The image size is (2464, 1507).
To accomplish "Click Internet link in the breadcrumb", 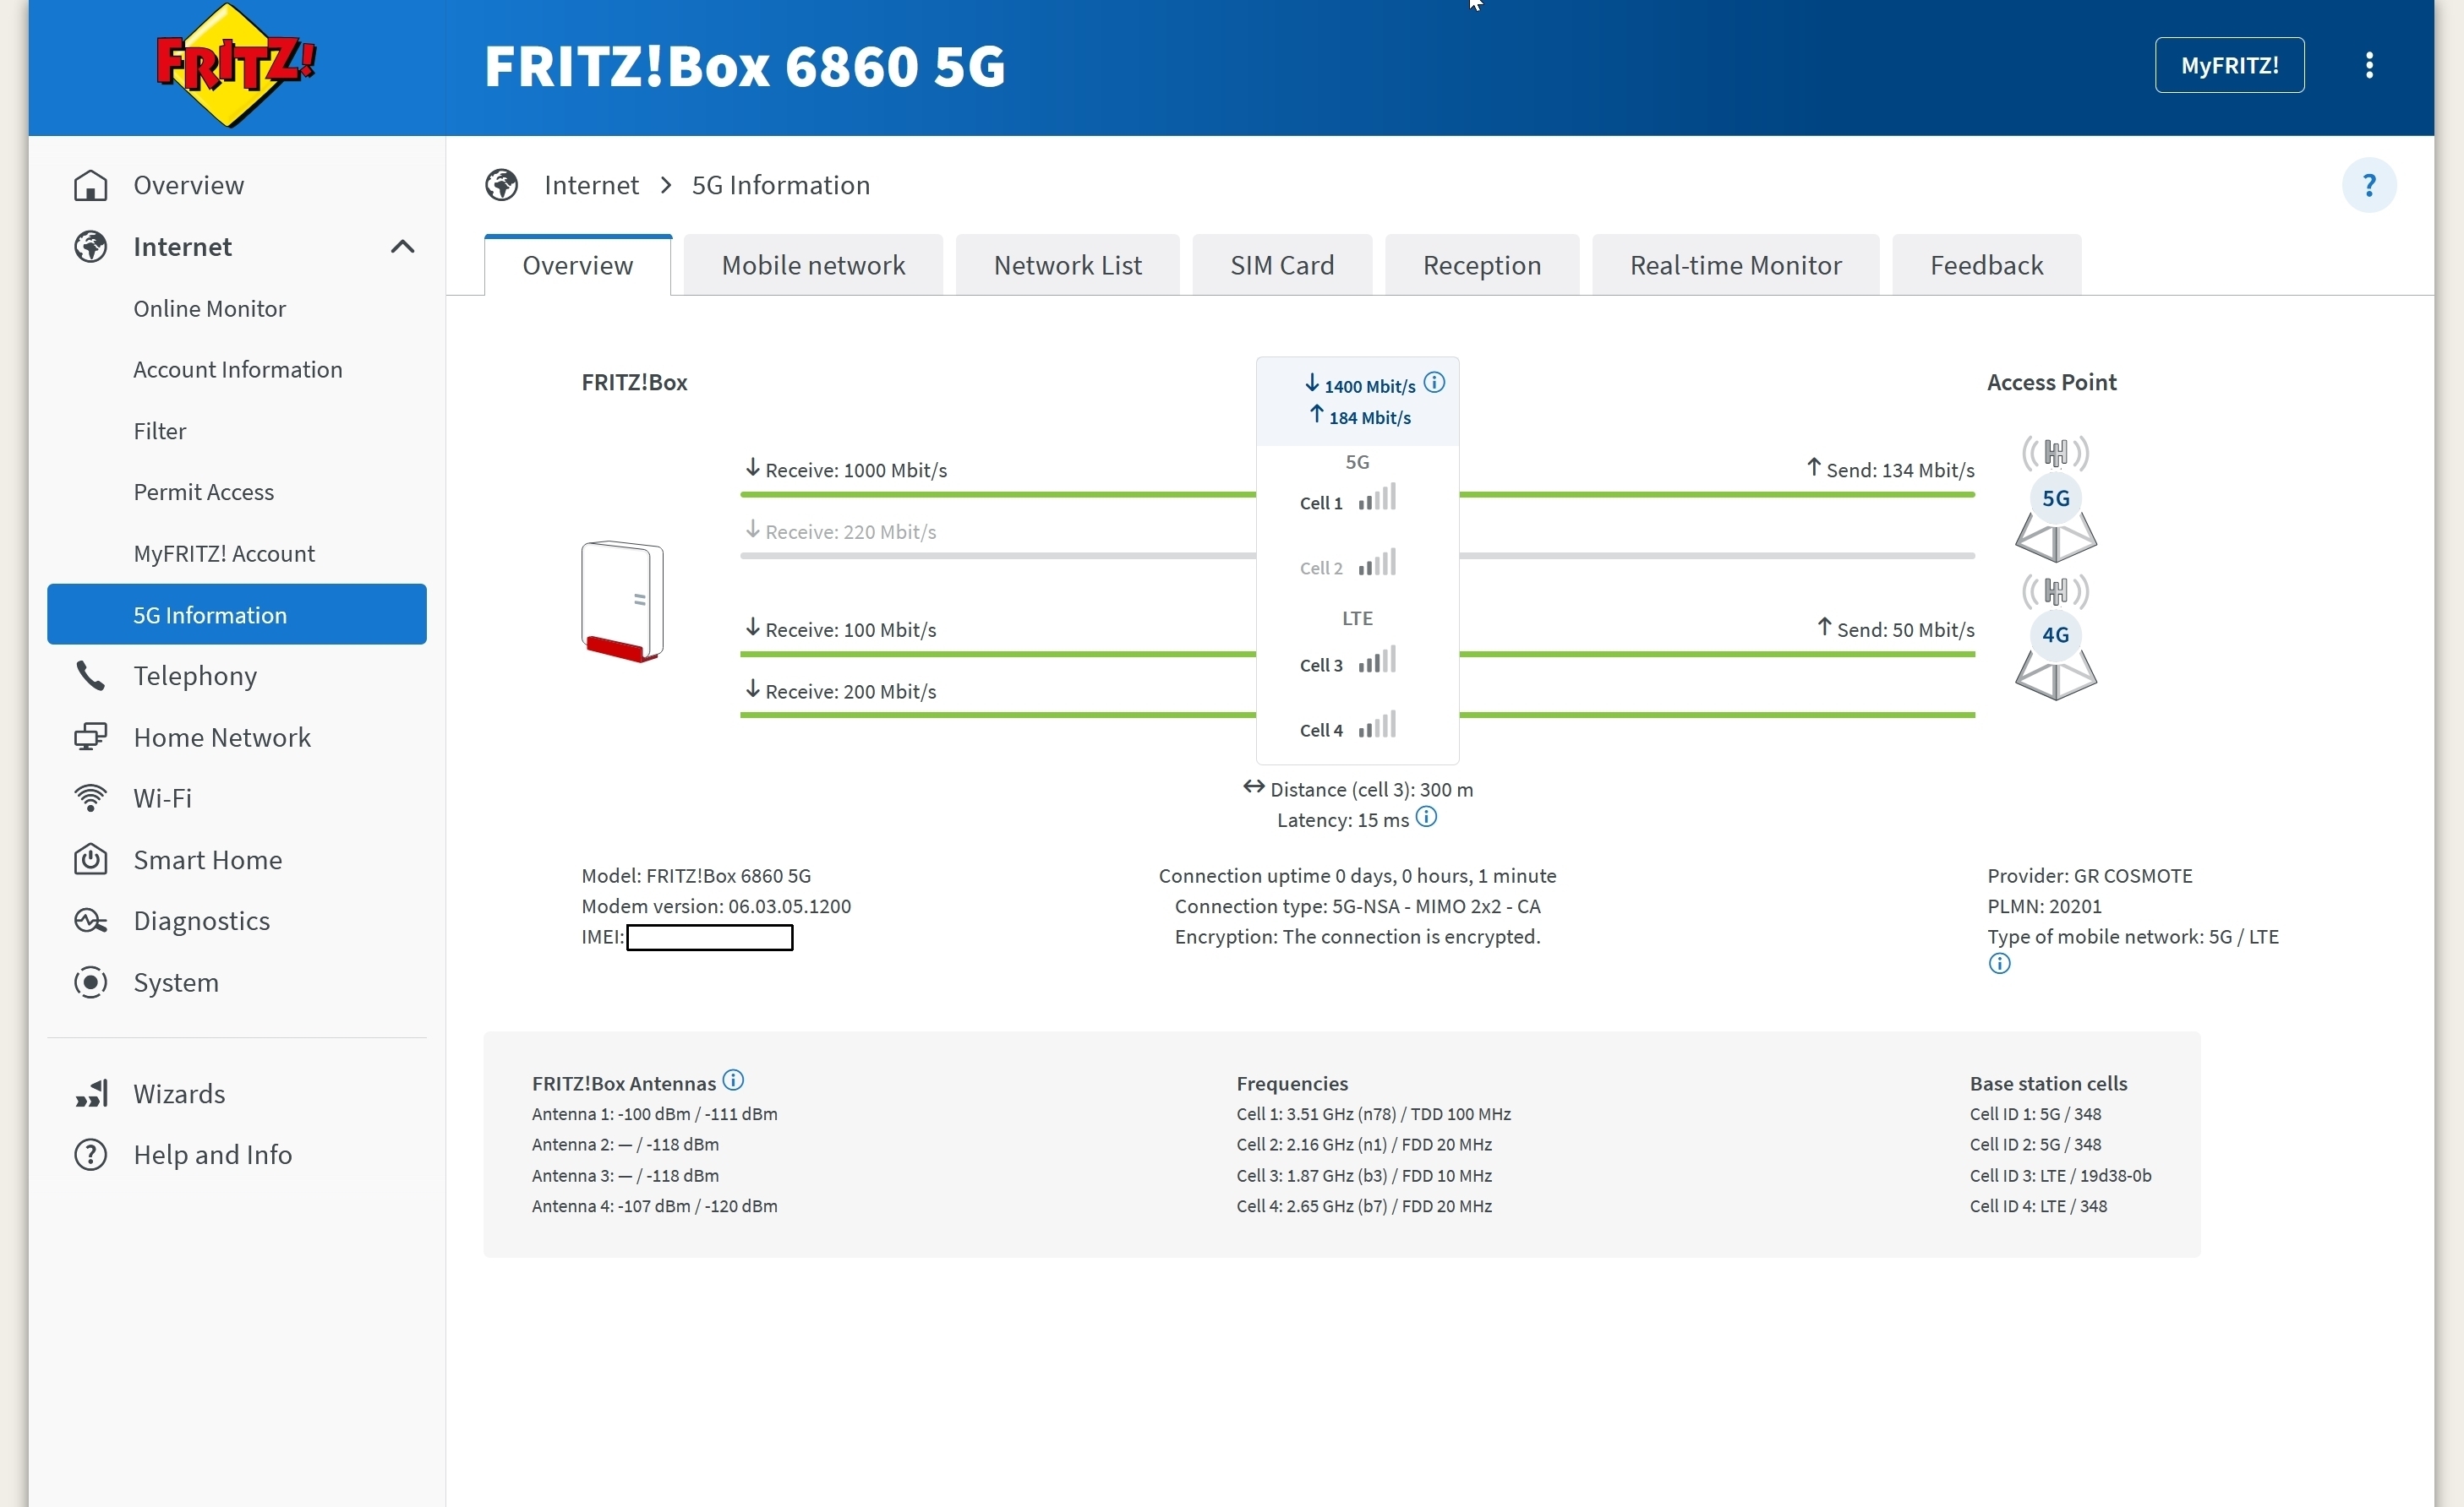I will 591,185.
